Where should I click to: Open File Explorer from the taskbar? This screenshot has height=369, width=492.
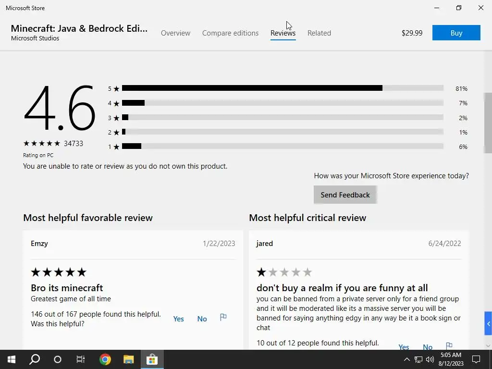[129, 359]
